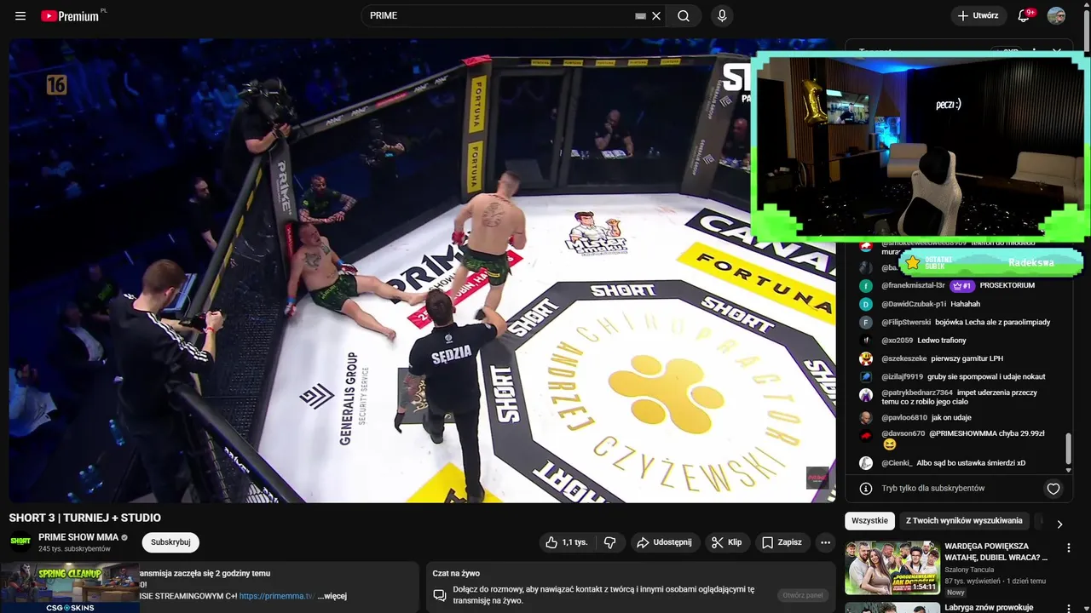The height and width of the screenshot is (613, 1091).
Task: Click the live chat speech bubble icon
Action: pos(440,595)
